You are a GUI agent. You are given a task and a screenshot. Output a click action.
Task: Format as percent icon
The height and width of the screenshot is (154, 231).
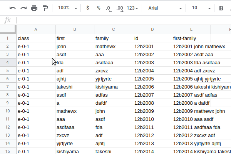pos(99,8)
